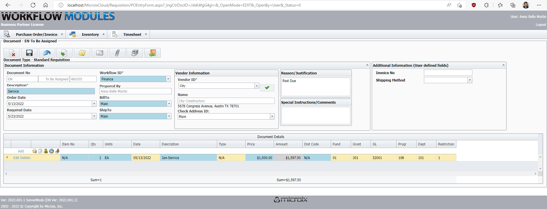This screenshot has width=547, height=209.
Task: Click the green checkmark beside Vendor ID
Action: pyautogui.click(x=267, y=88)
